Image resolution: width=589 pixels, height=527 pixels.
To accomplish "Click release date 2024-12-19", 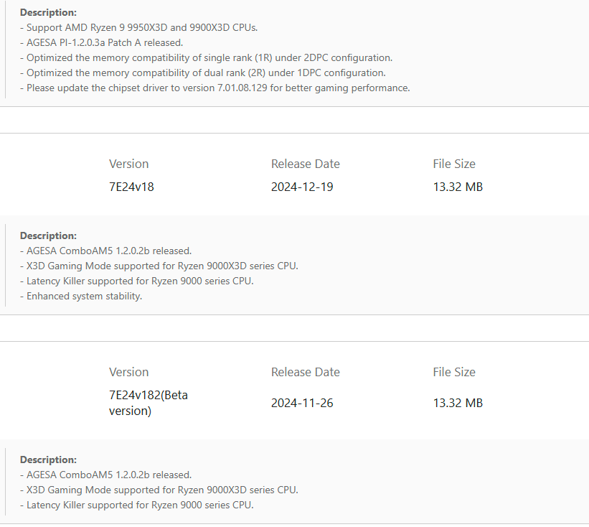I will tap(302, 187).
